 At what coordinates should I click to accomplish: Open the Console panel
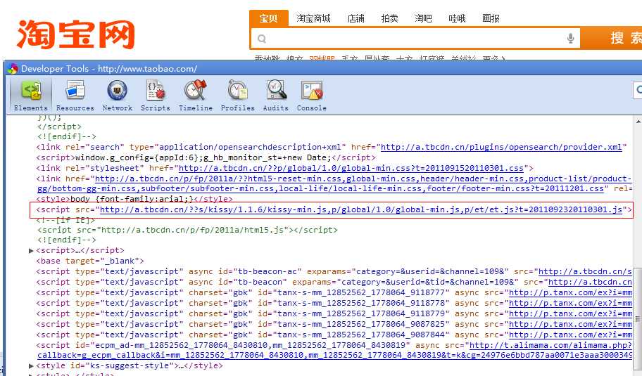(312, 96)
